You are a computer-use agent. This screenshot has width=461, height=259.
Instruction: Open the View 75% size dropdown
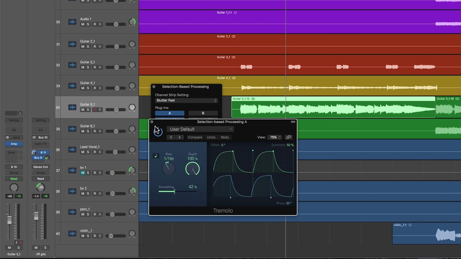[275, 137]
